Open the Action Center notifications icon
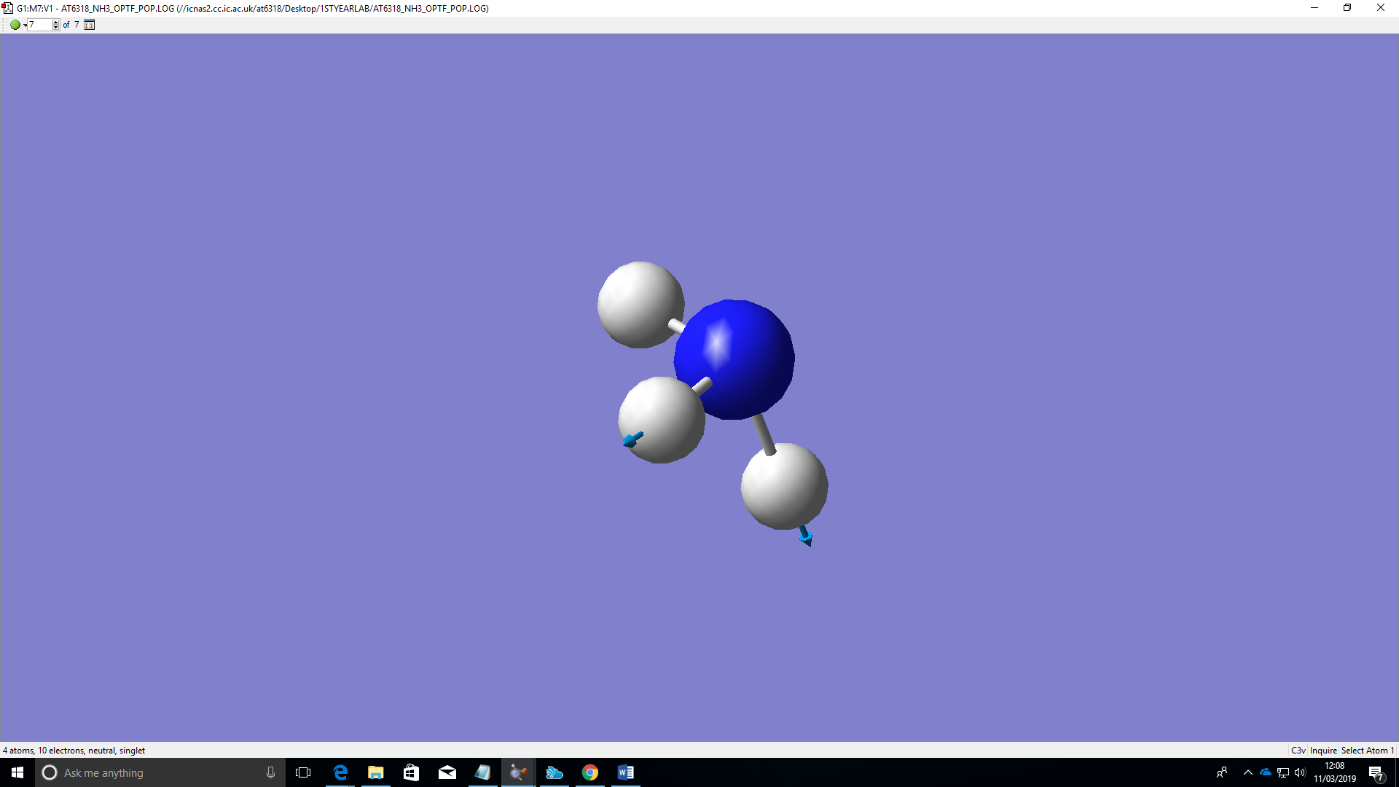This screenshot has width=1399, height=787. coord(1376,773)
